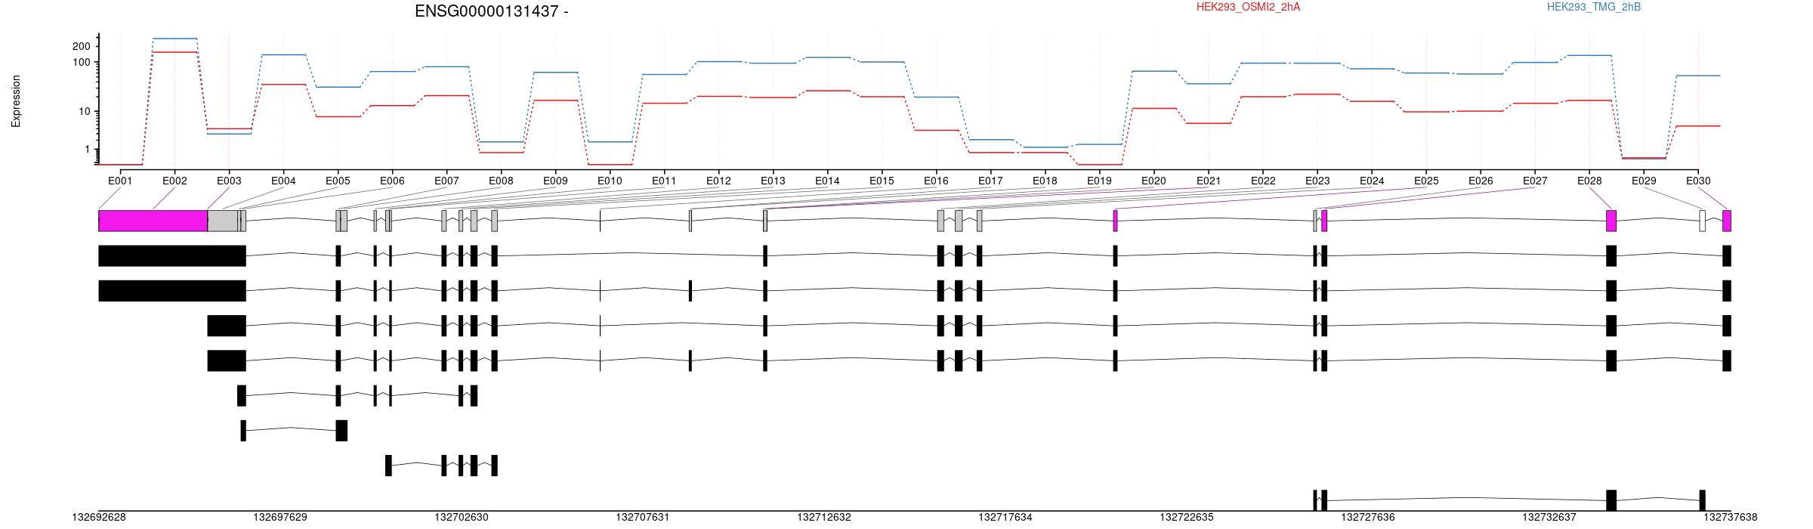Viewport: 1813px width, 529px height.
Task: Choose exon label E024
Action: pos(1372,181)
